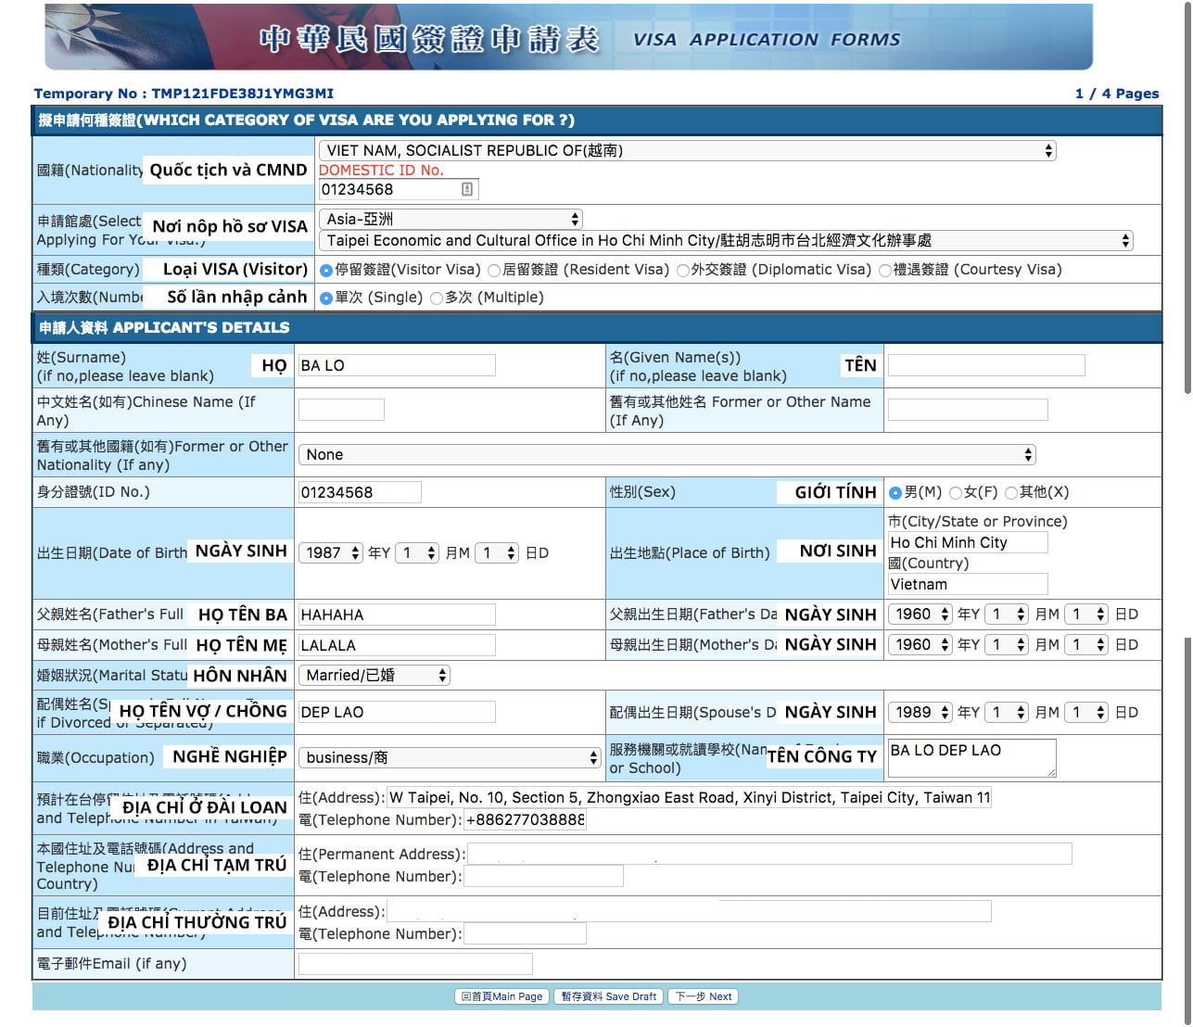Click the Surname field containing BA LO
1193x1027 pixels.
pos(397,365)
